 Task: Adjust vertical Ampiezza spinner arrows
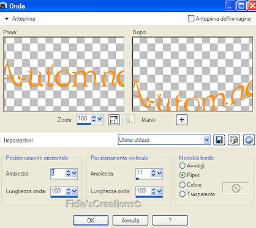pos(153,173)
